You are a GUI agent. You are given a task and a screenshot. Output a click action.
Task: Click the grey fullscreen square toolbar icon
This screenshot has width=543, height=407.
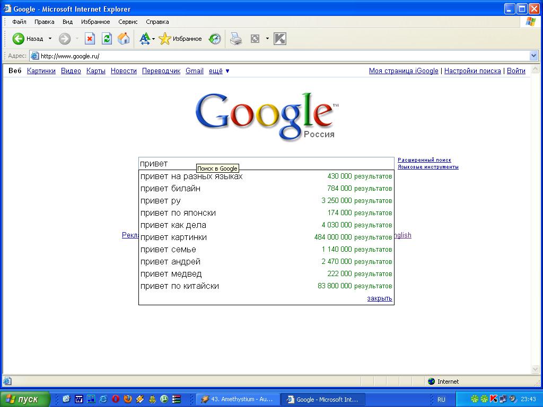click(255, 39)
